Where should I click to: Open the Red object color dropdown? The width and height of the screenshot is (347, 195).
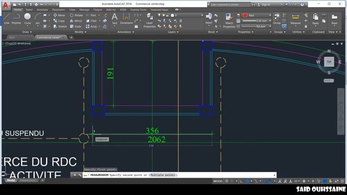pos(257,15)
